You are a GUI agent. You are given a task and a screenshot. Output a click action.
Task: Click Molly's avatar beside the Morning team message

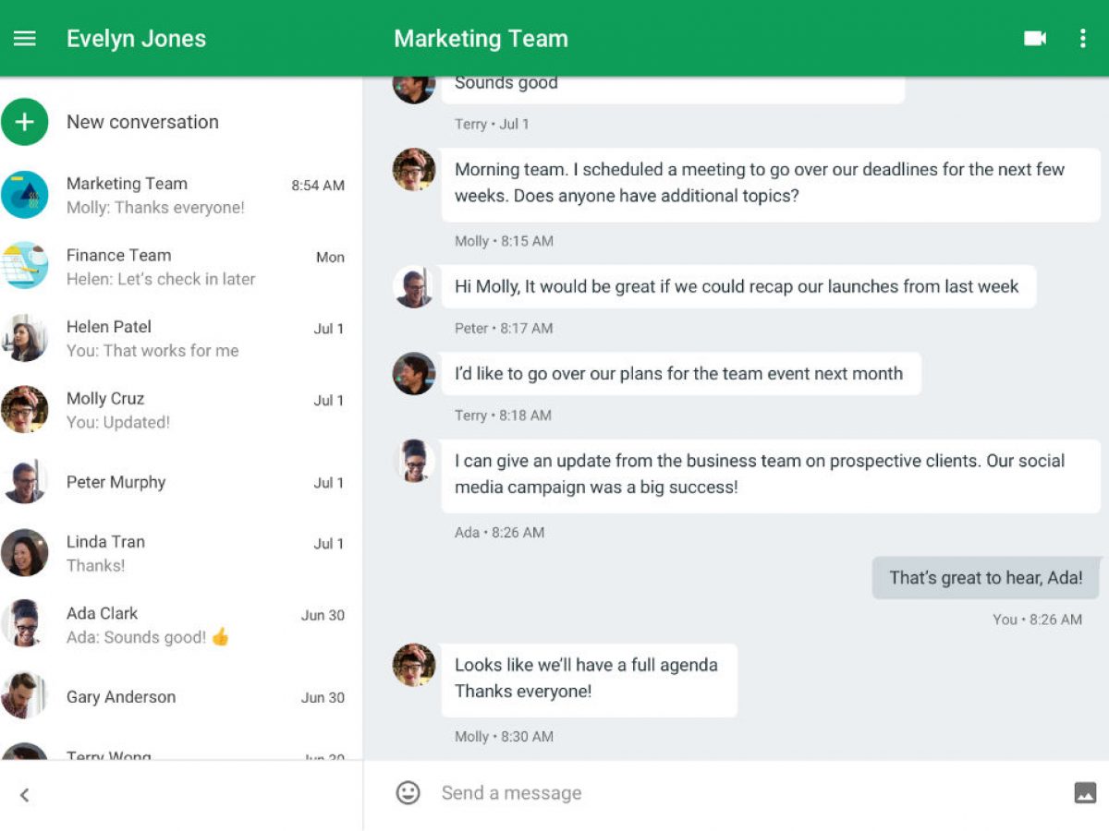pyautogui.click(x=414, y=170)
